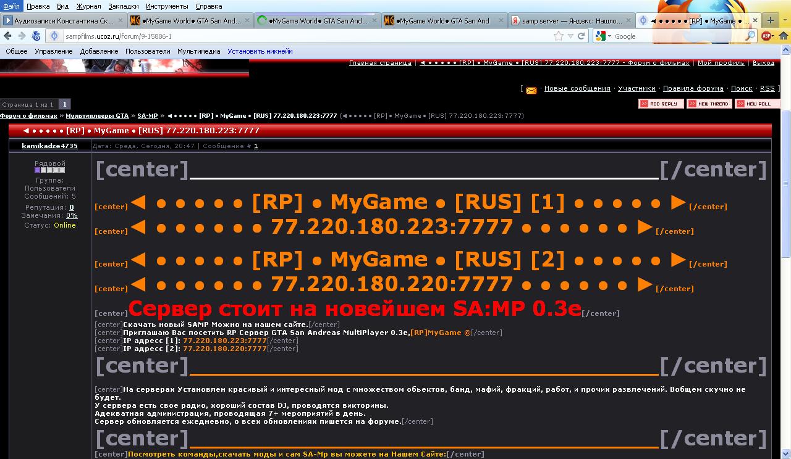Click the Google search input field
Screen dimensions: 791x459
coord(679,36)
